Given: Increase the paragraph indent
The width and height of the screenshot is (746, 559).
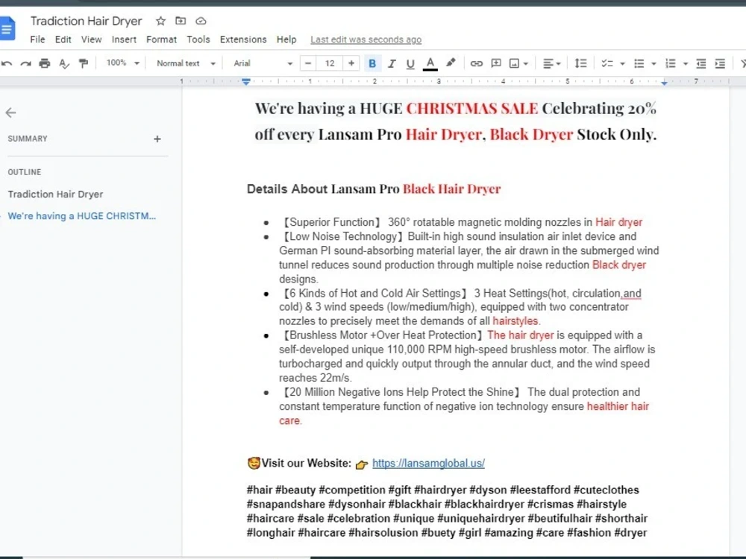Looking at the screenshot, I should 720,63.
